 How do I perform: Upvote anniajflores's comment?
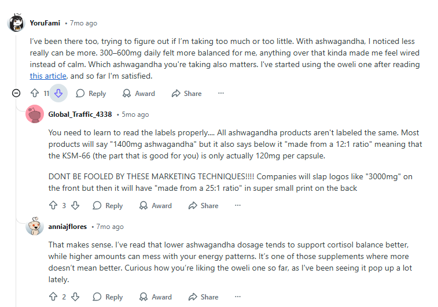pos(53,297)
